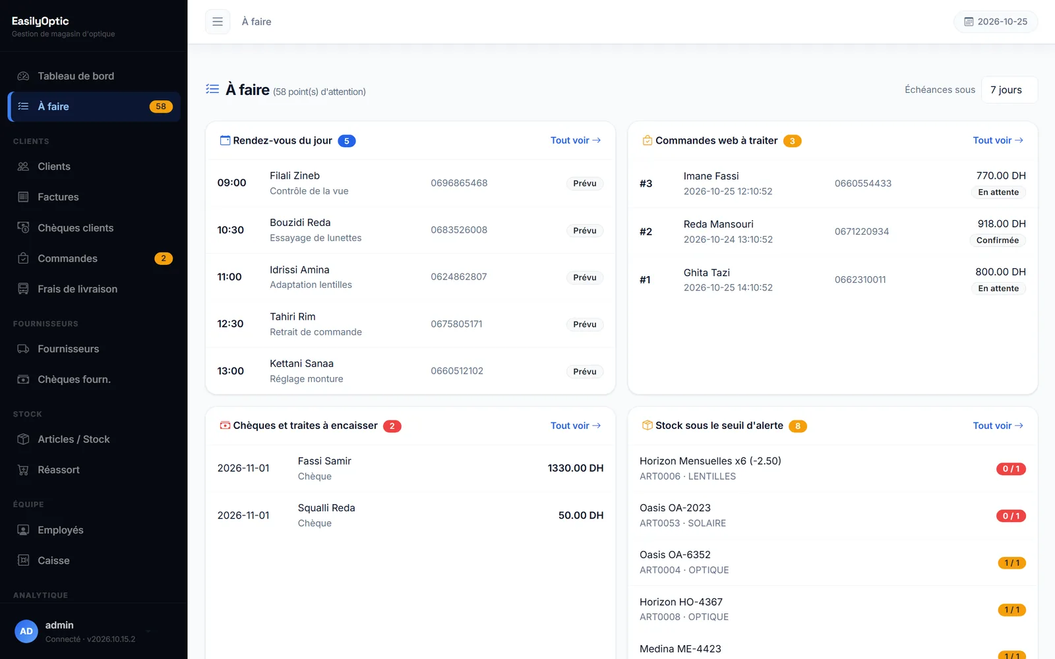Open the Échéances sous 7 jours dropdown
This screenshot has width=1055, height=659.
[1010, 90]
